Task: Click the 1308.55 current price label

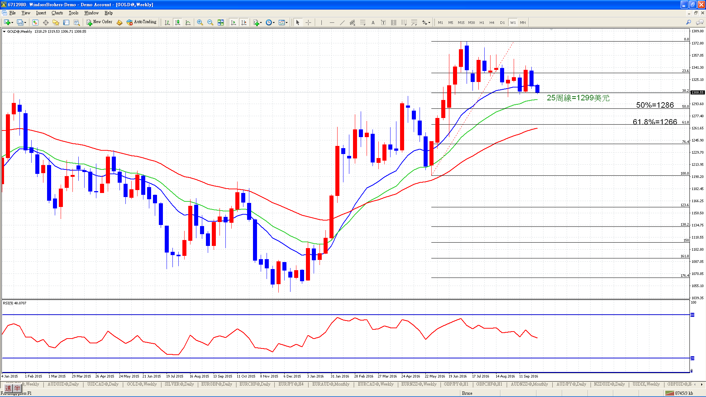Action: (698, 93)
